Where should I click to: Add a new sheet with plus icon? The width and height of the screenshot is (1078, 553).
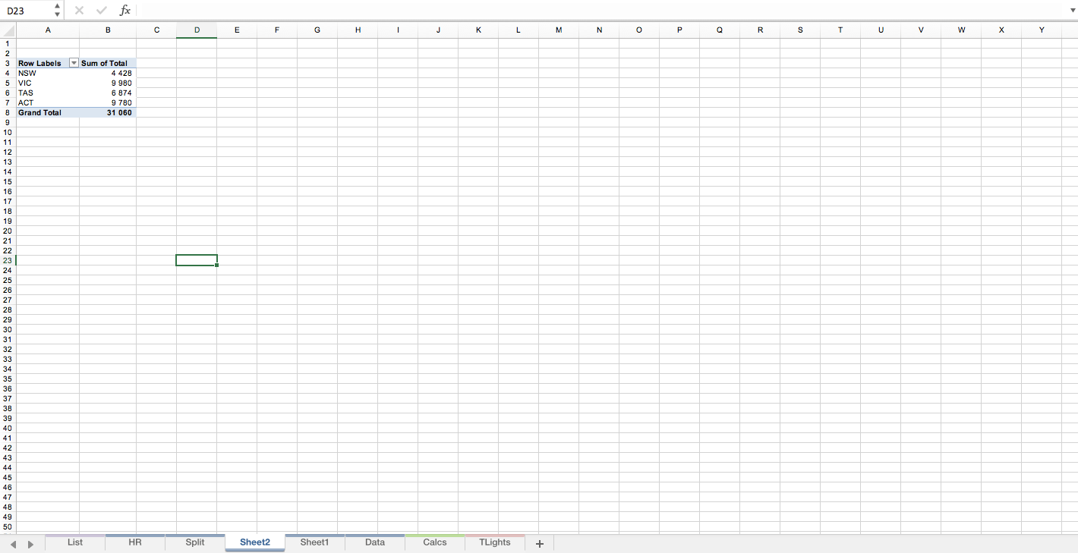pyautogui.click(x=540, y=543)
